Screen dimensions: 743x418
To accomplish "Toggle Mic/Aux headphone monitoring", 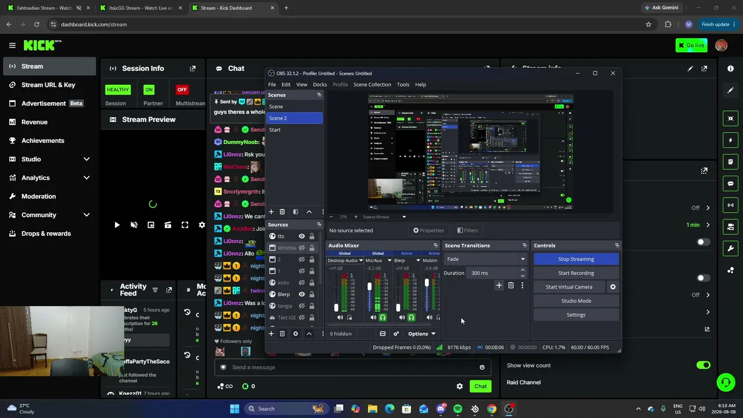I will [383, 318].
